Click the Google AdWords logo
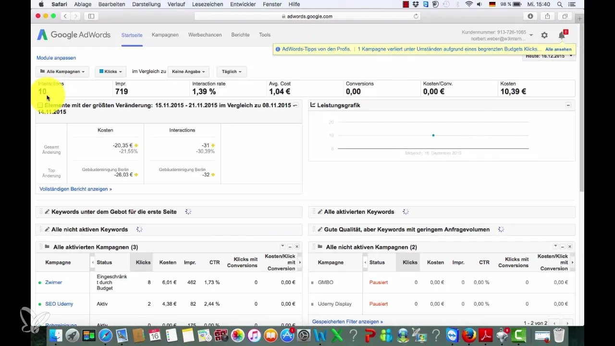This screenshot has width=615, height=346. click(x=74, y=35)
